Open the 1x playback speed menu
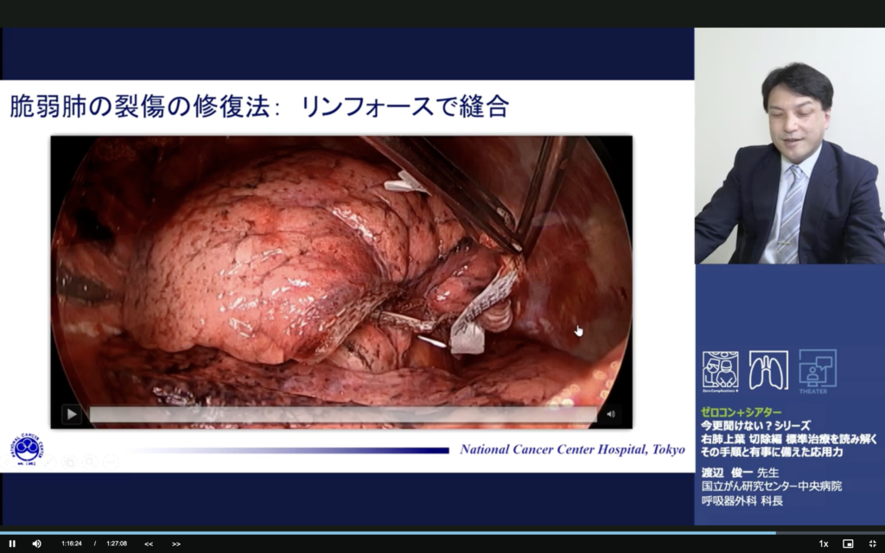 click(x=823, y=543)
